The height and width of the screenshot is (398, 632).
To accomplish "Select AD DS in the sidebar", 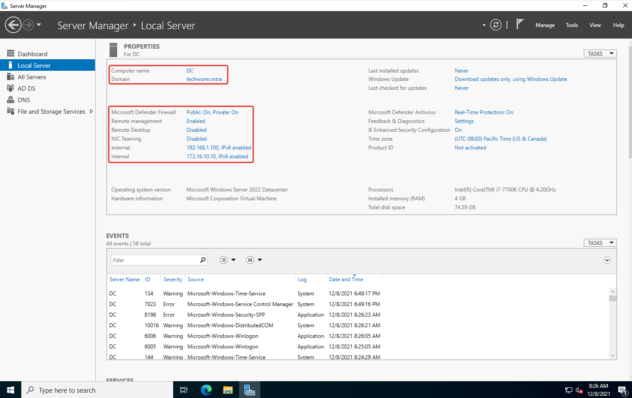I will (x=27, y=88).
